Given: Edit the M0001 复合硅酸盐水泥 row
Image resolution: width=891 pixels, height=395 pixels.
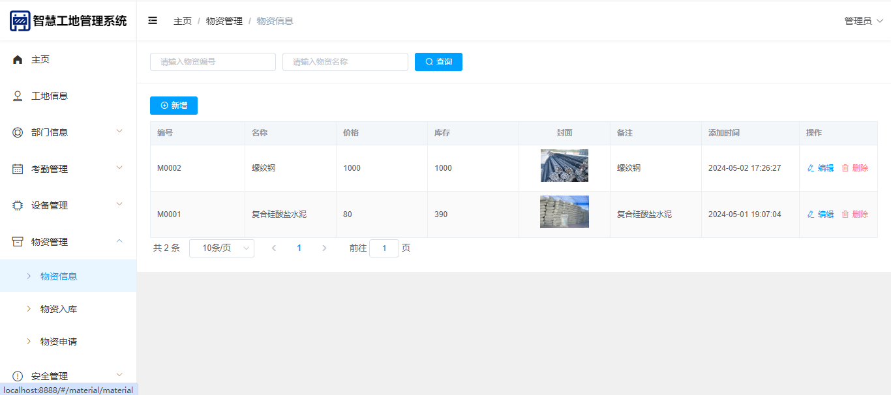Looking at the screenshot, I should (x=820, y=214).
